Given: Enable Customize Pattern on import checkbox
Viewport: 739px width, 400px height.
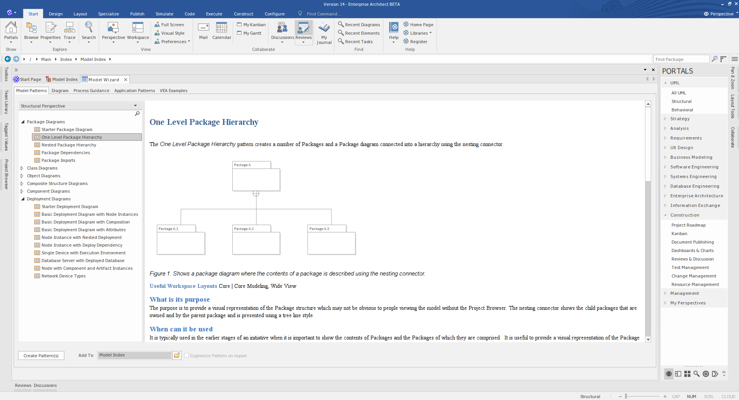Looking at the screenshot, I should 186,356.
